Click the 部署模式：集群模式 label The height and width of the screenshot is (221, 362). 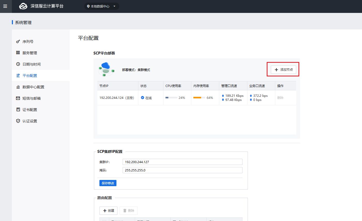tap(136, 70)
